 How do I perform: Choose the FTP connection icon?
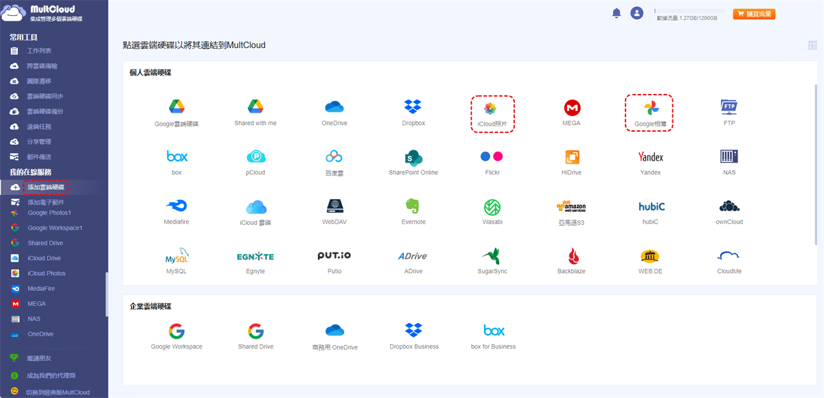tap(729, 106)
